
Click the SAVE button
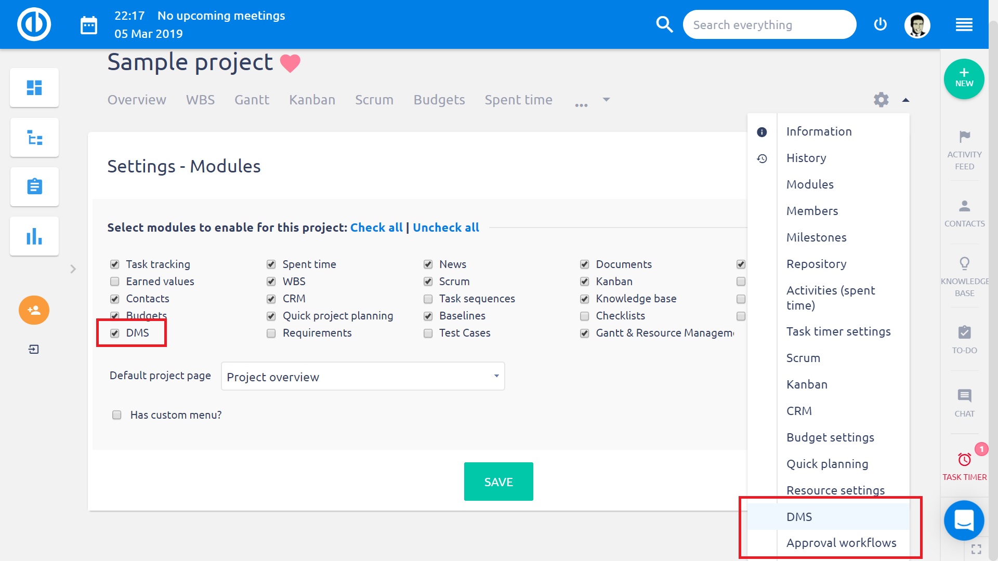(498, 481)
